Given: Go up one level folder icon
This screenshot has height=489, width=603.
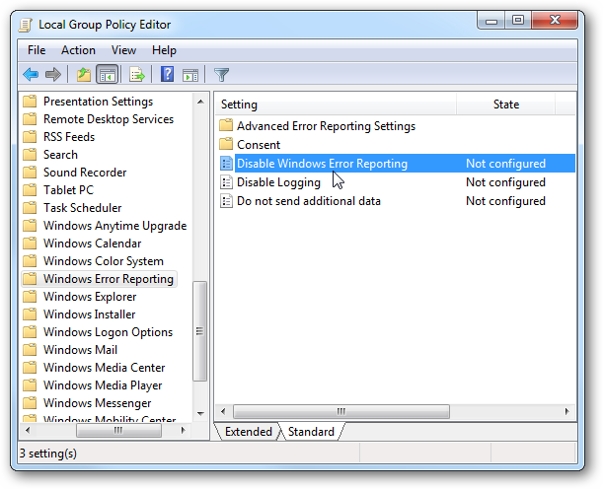Looking at the screenshot, I should pyautogui.click(x=84, y=74).
